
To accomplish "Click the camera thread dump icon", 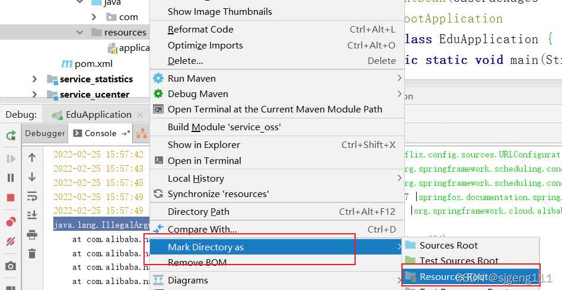I will point(11,266).
